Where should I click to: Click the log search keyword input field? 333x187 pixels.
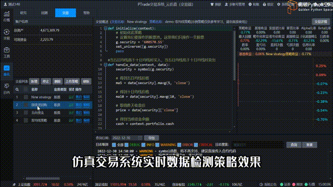(258, 145)
